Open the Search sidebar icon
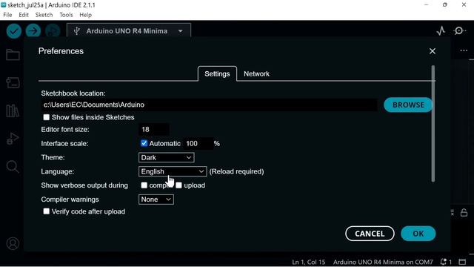474x267 pixels. 13,166
